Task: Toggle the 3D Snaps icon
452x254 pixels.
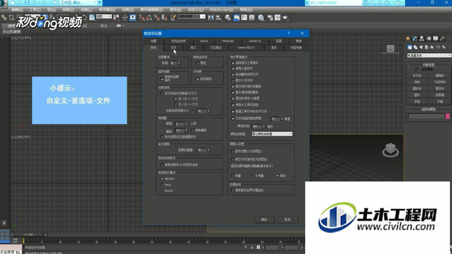Action: [142, 18]
